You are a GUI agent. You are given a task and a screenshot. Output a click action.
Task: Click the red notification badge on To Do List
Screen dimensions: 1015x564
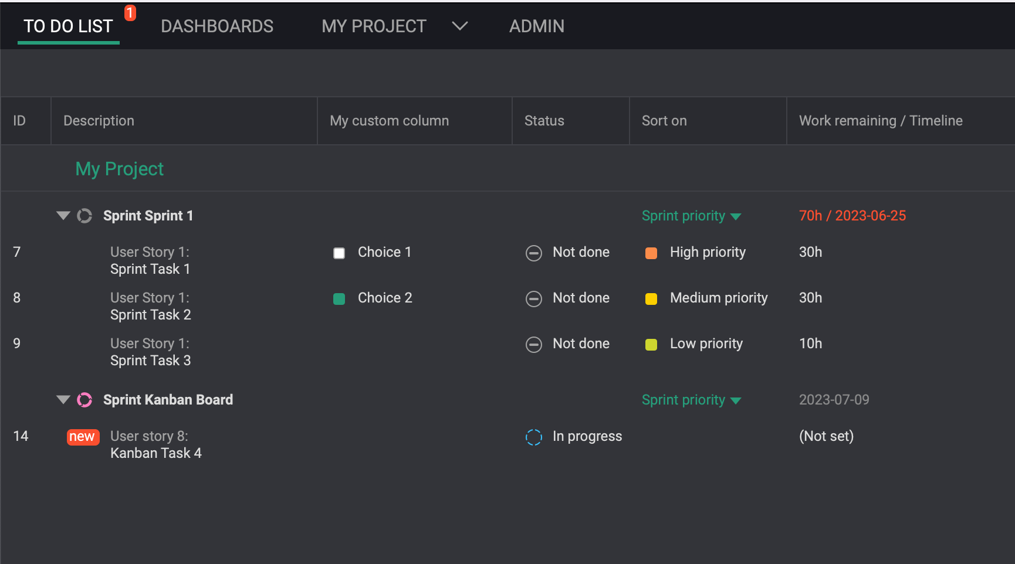point(130,12)
